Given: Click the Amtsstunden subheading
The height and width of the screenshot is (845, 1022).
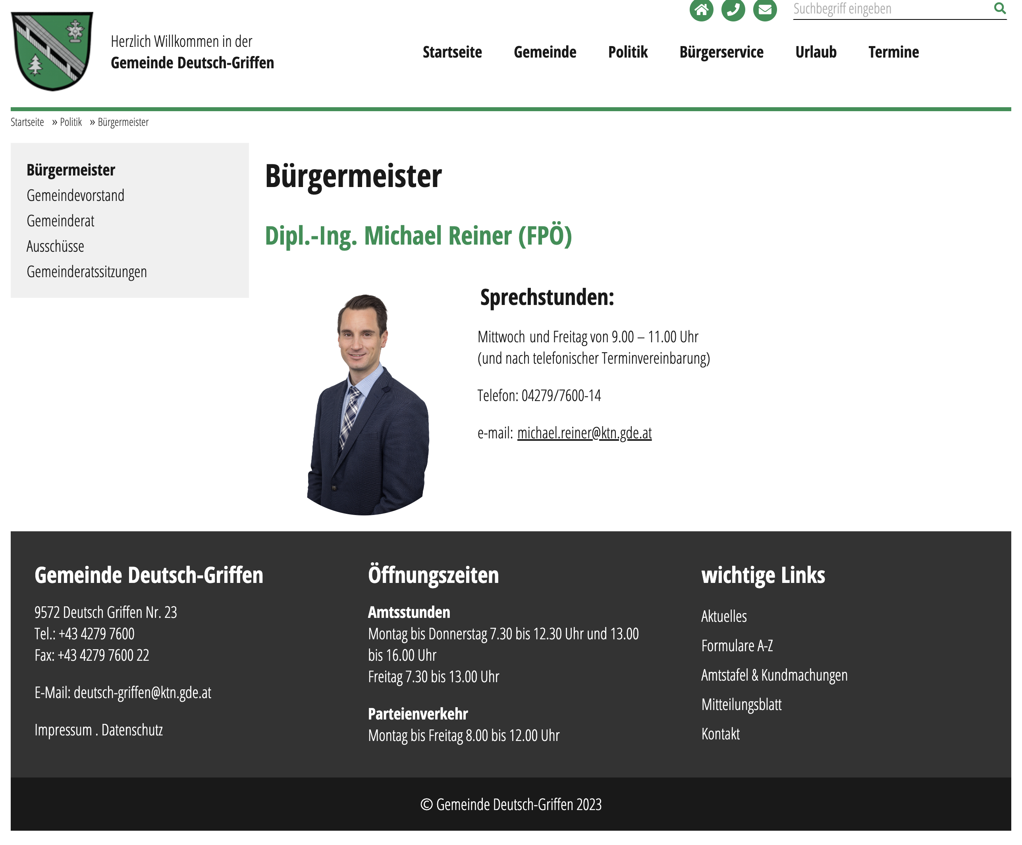Looking at the screenshot, I should point(409,612).
